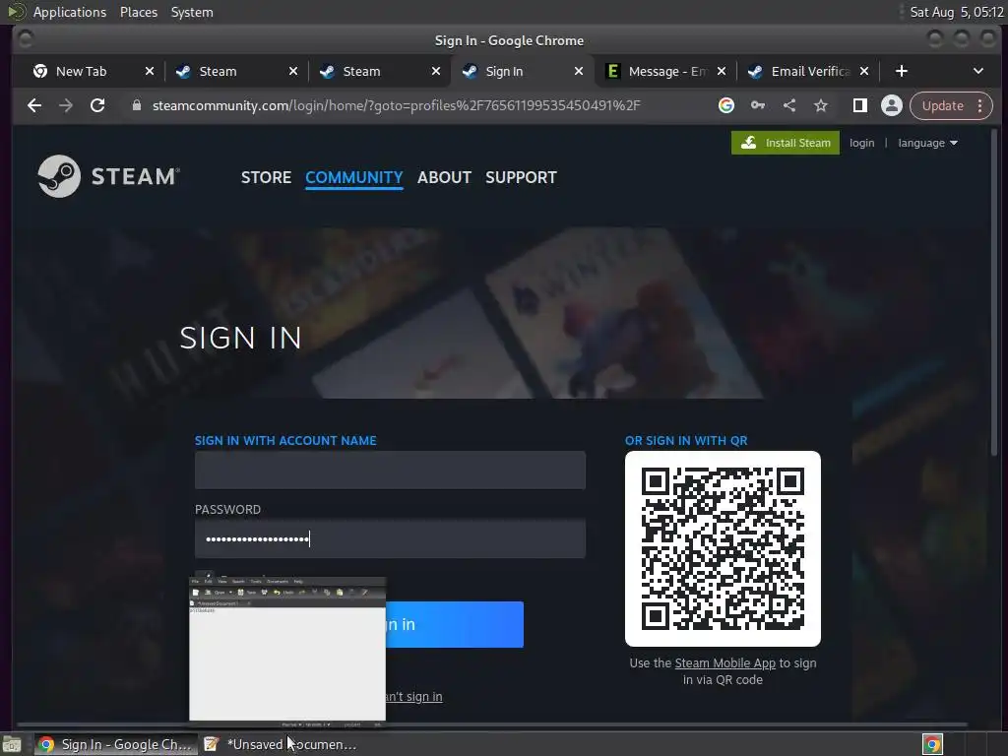This screenshot has height=756, width=1008.
Task: Open the STORE navigation item
Action: pos(266,177)
